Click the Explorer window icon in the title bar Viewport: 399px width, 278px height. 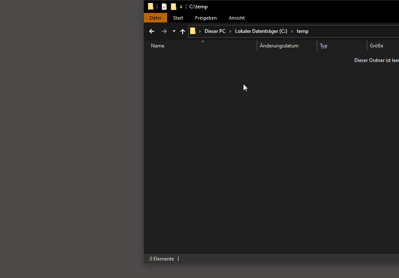point(150,6)
